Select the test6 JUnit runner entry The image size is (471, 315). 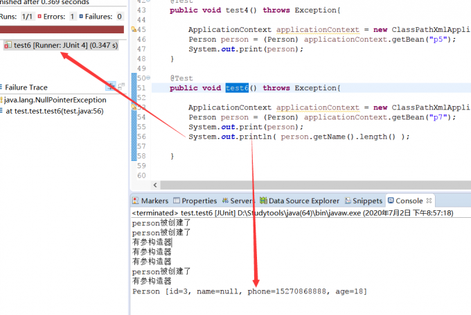[x=61, y=45]
